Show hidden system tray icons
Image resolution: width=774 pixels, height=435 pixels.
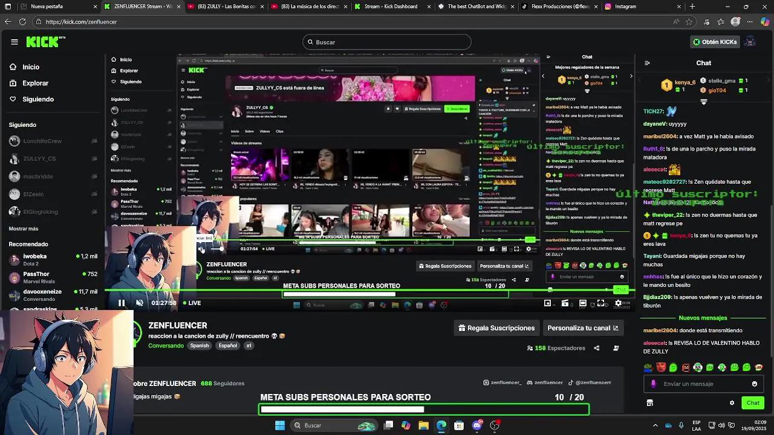click(x=655, y=425)
